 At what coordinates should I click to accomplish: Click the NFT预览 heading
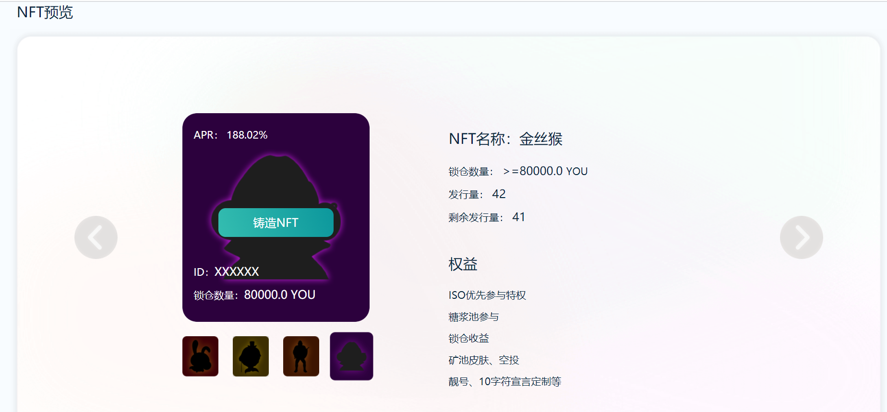45,12
